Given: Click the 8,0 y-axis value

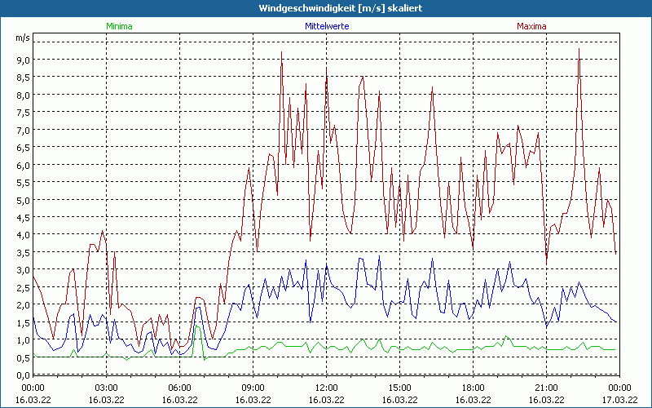Looking at the screenshot, I should tap(24, 95).
